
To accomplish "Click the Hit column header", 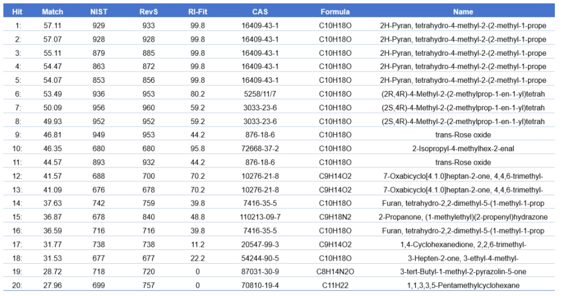I will [17, 12].
